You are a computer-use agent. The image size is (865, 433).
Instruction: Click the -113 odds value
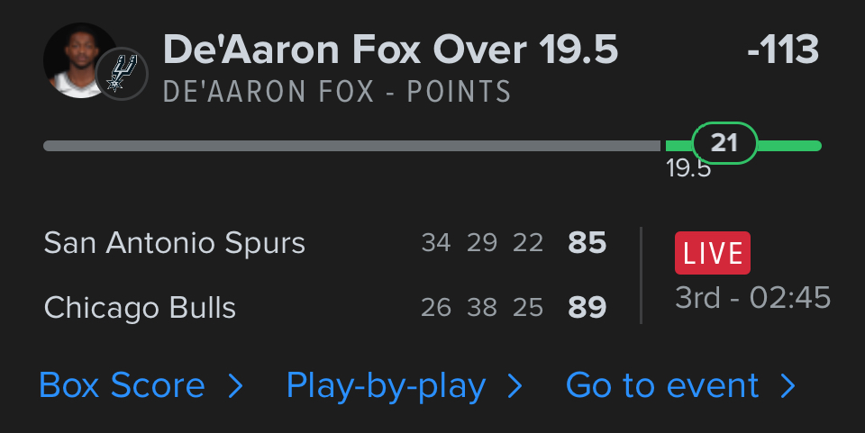click(782, 50)
